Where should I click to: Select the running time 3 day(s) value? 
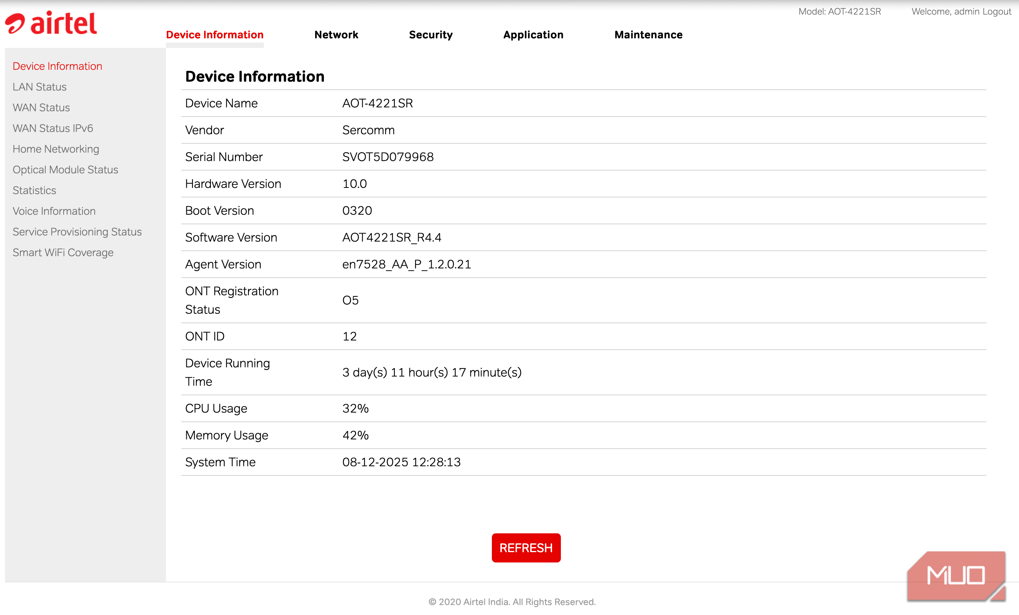(x=432, y=372)
